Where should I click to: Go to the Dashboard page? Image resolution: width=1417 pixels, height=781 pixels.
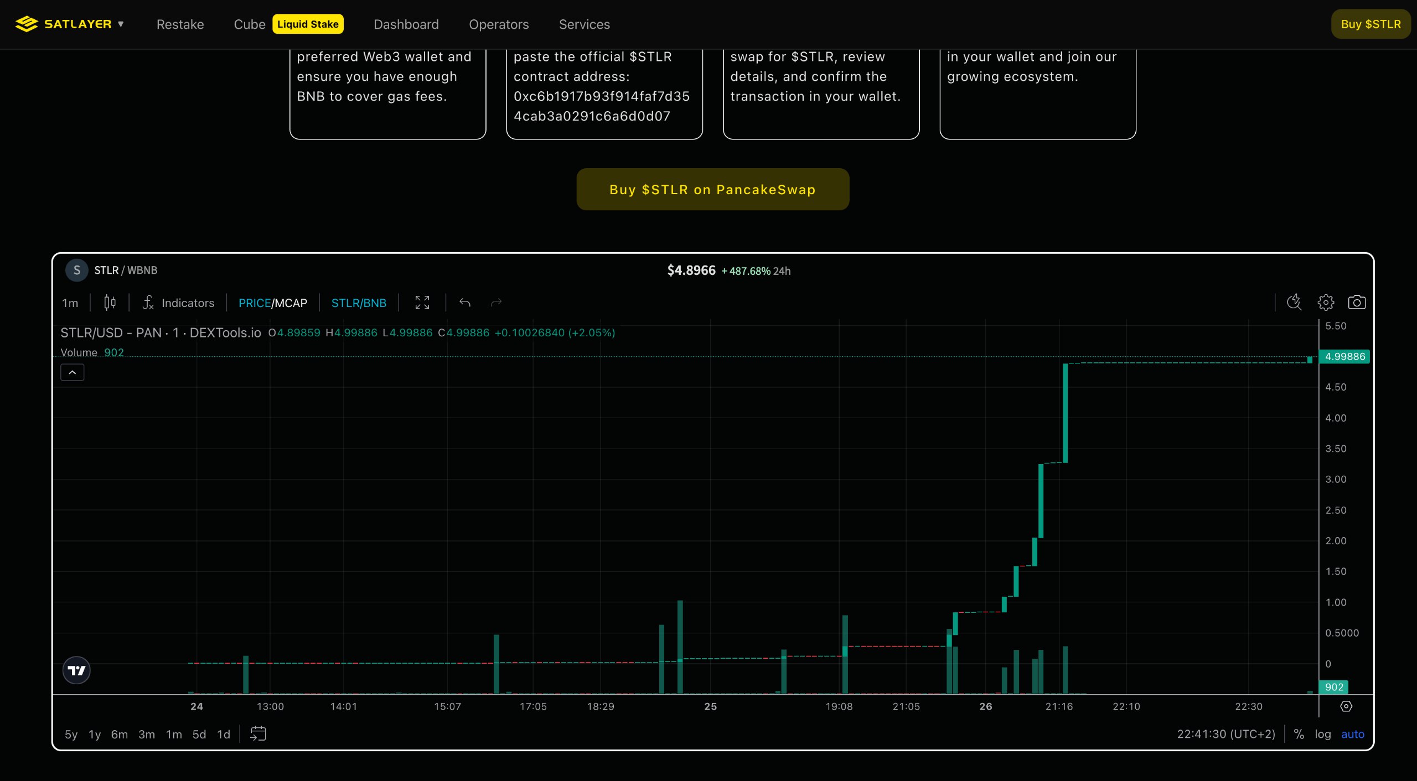(406, 24)
